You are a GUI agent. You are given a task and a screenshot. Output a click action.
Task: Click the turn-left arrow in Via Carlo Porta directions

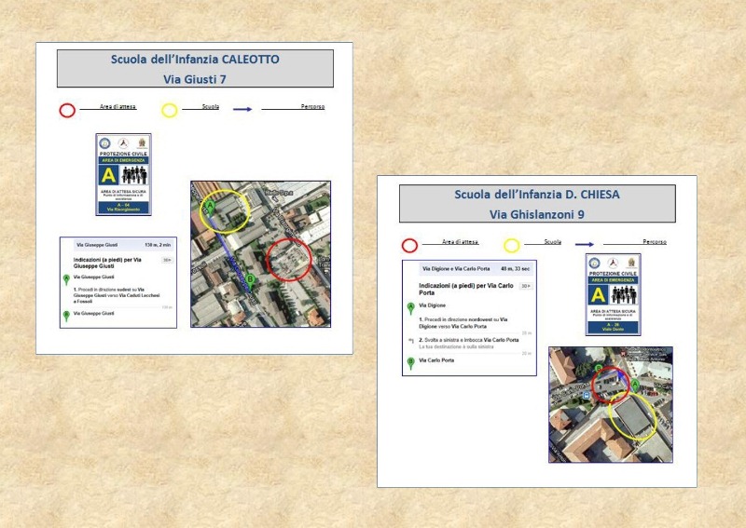[410, 341]
